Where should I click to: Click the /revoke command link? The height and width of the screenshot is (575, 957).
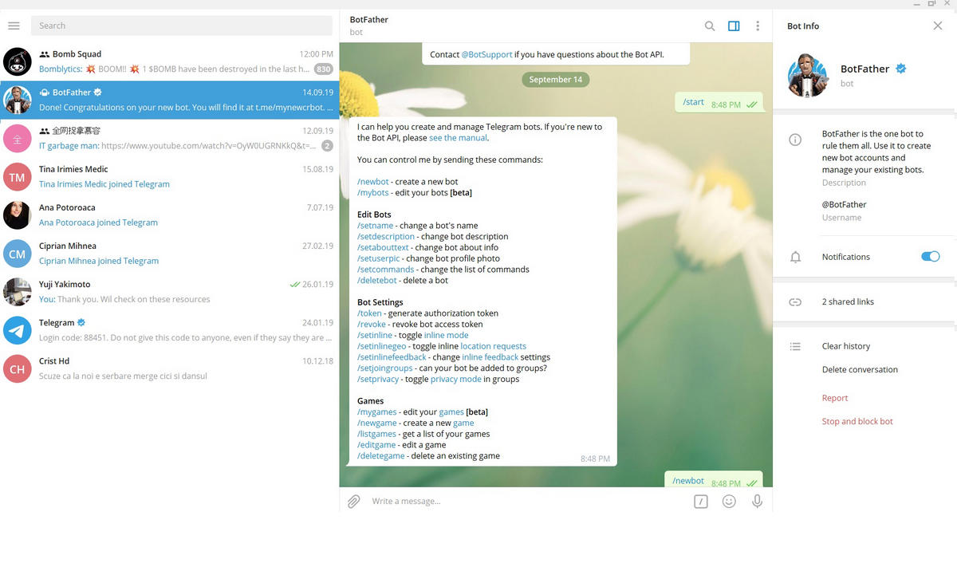(372, 325)
